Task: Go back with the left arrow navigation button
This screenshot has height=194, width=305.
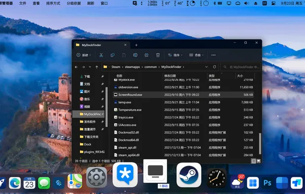Action: 76,67
